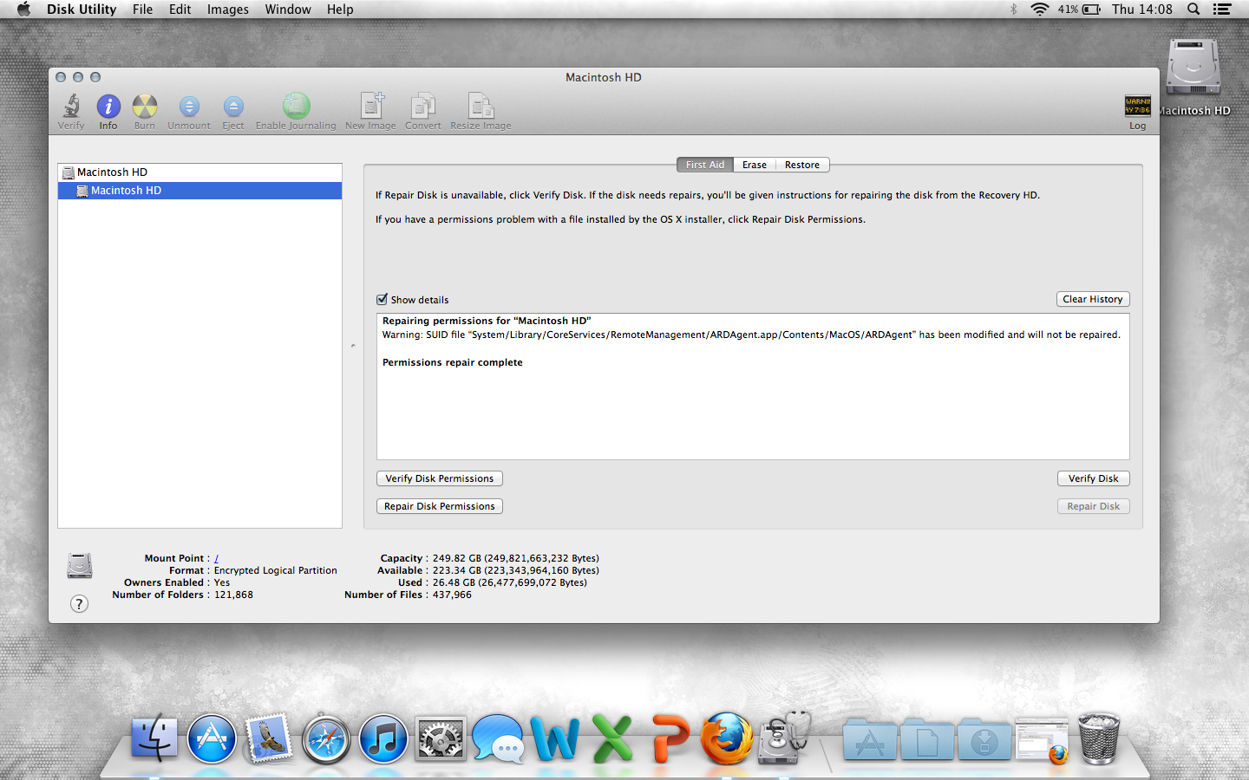Click the Available value 223.34 GB
The width and height of the screenshot is (1249, 780).
516,570
